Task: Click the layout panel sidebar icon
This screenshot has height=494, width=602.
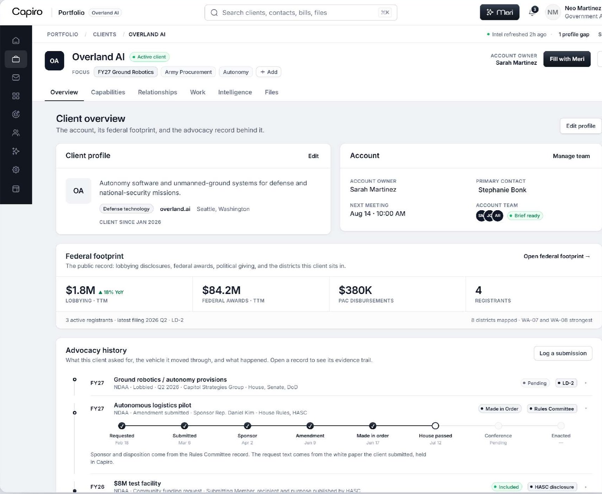Action: [x=16, y=189]
